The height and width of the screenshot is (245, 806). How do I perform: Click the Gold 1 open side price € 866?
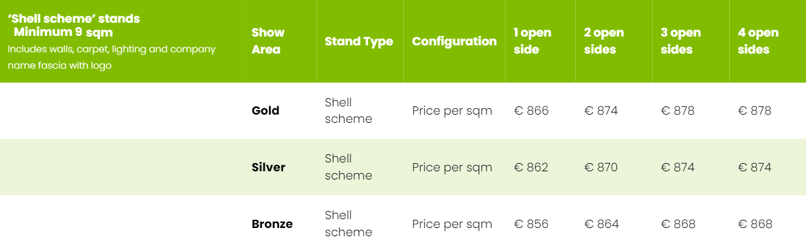(531, 111)
